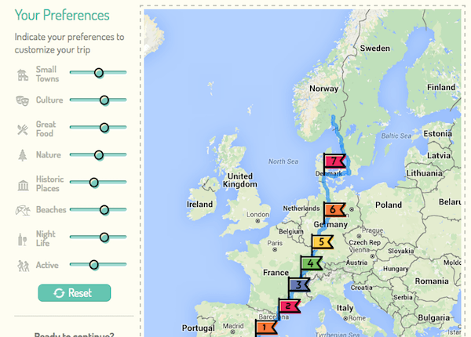Click the Active slider handle
Screen dimensions: 471x337
click(94, 265)
